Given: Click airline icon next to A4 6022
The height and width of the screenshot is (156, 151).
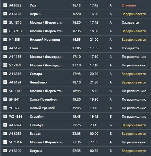Looking at the screenshot, I should 5,5.
